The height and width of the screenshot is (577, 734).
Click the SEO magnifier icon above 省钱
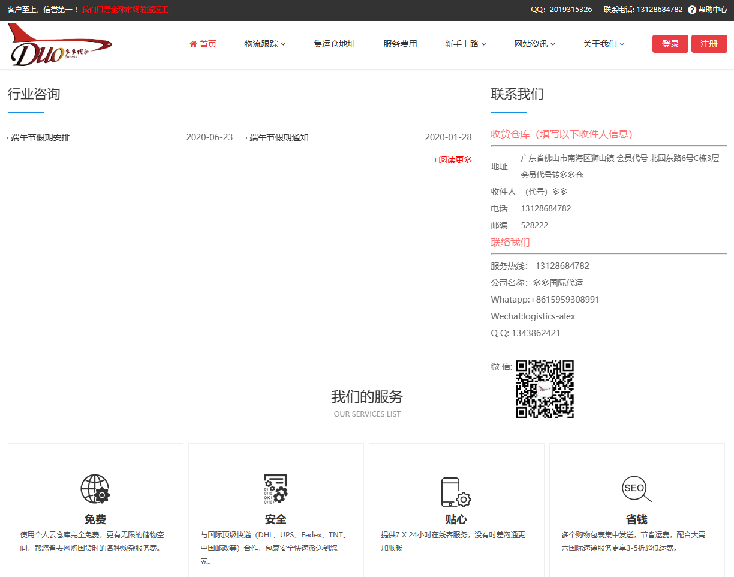(636, 489)
